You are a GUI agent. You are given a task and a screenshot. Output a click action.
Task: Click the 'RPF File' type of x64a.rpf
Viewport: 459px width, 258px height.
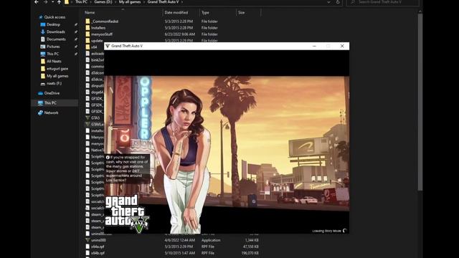point(208,247)
